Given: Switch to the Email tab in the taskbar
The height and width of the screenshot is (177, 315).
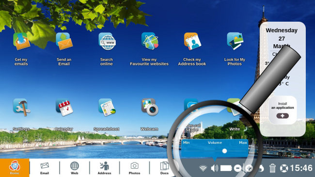Looking at the screenshot, I should pos(45,168).
